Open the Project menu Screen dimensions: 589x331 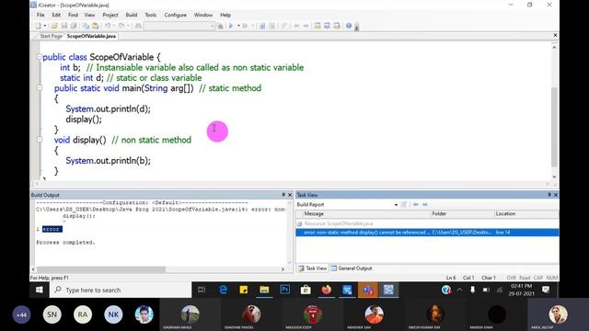(110, 15)
